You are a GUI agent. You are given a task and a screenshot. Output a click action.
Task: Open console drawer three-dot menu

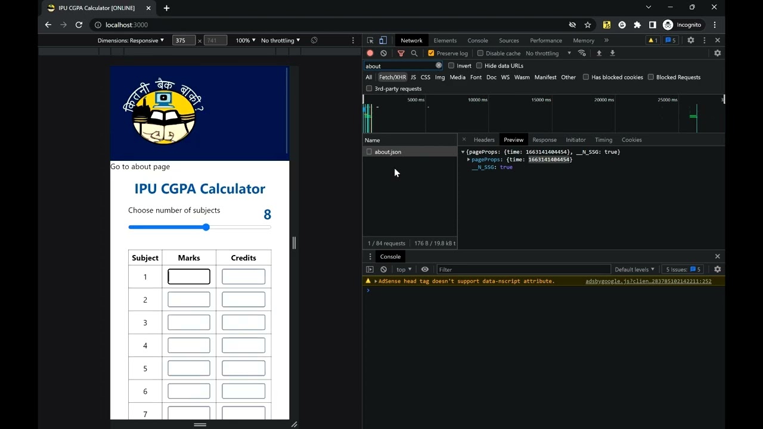[x=370, y=256]
